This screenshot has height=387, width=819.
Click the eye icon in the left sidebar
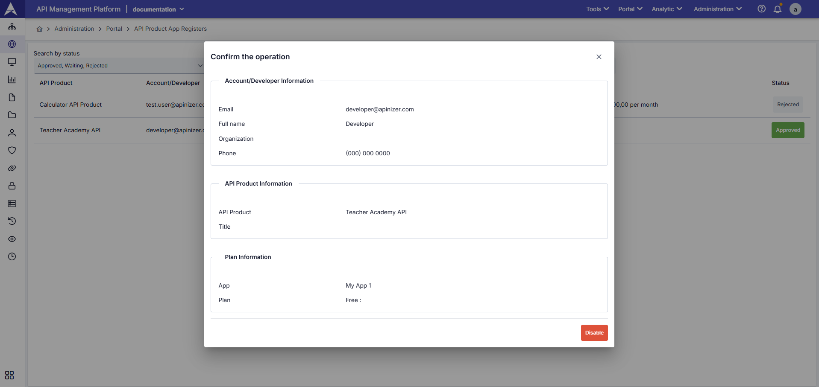pyautogui.click(x=12, y=239)
